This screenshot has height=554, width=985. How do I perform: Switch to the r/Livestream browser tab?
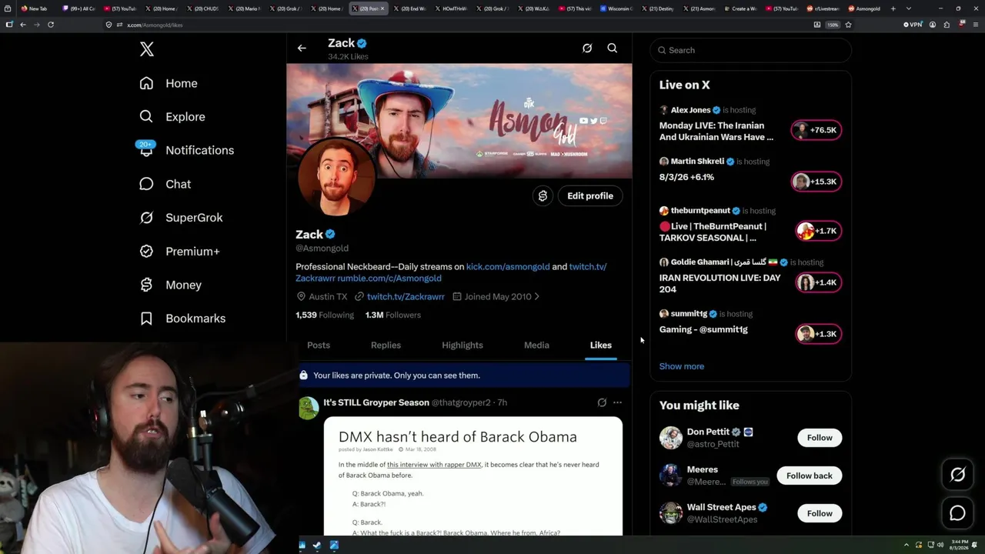coord(824,8)
